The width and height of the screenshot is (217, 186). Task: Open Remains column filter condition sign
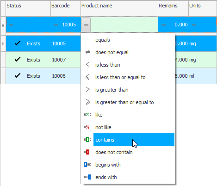(163, 25)
